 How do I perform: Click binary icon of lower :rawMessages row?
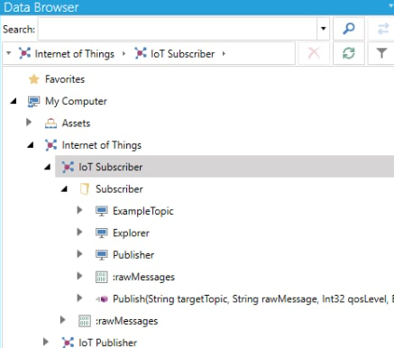85,321
